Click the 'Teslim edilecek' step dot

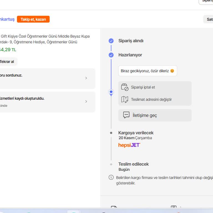pos(111,164)
